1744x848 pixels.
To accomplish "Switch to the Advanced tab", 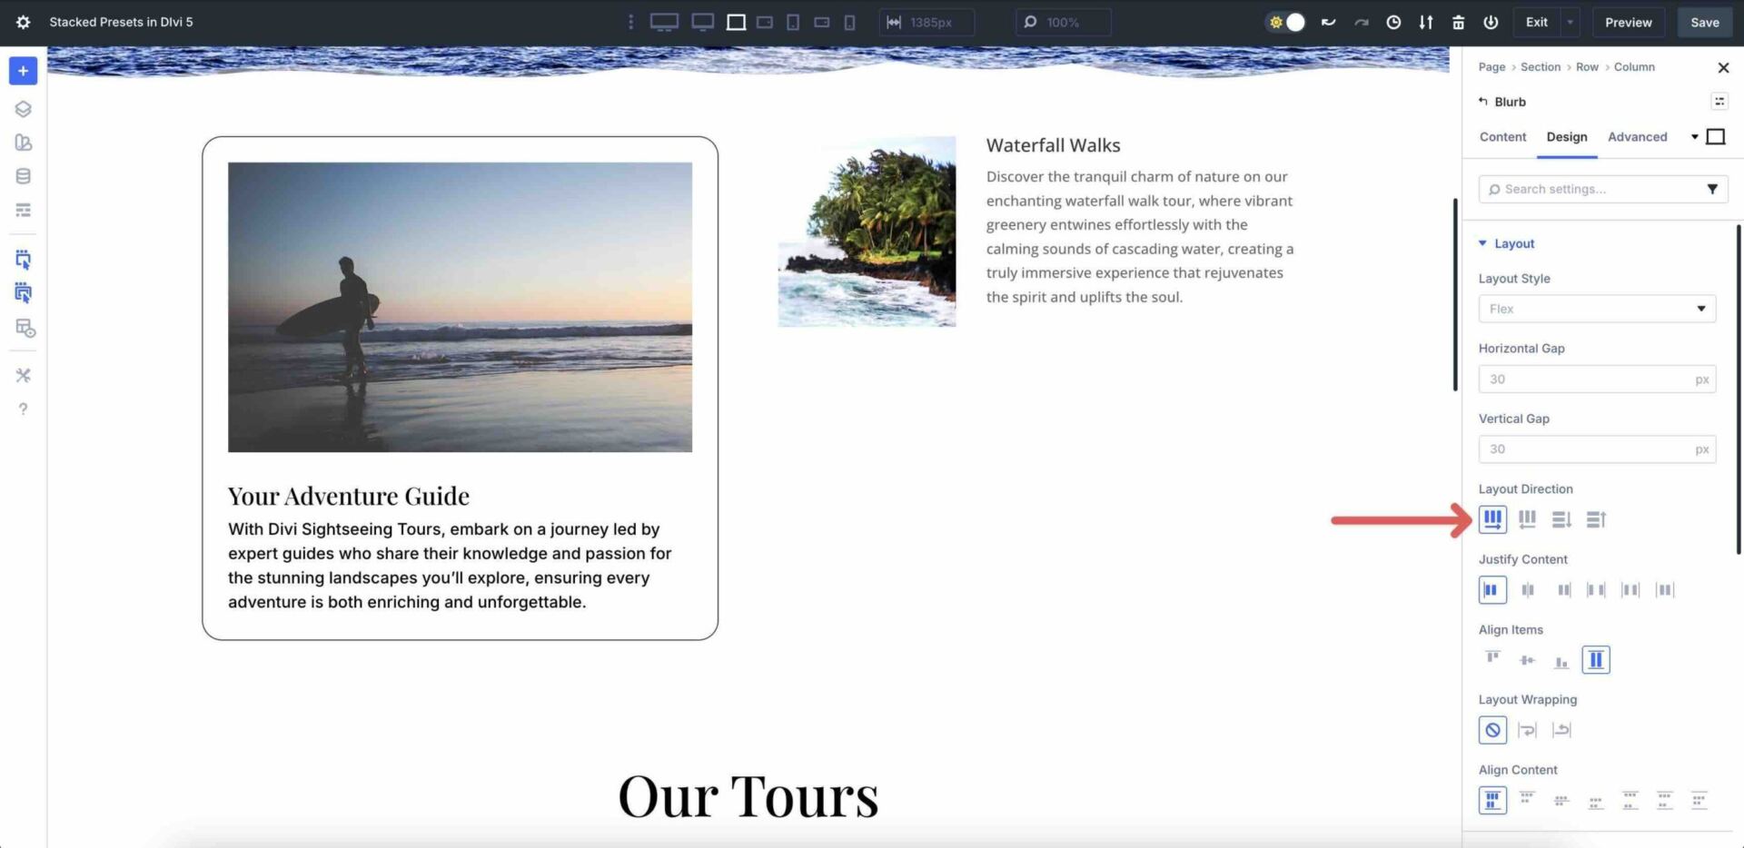I will (1637, 136).
